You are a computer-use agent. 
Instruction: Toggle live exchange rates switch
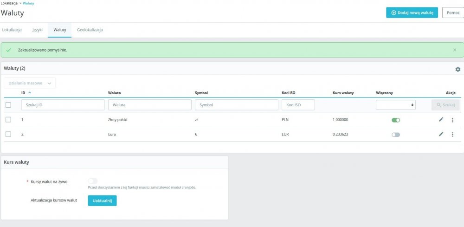point(93,181)
